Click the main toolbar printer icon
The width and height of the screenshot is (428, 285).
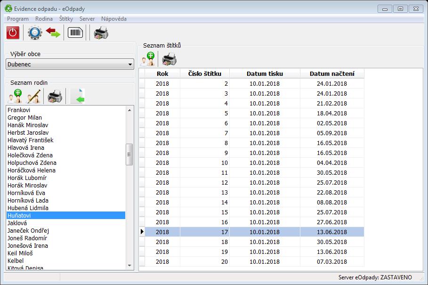click(101, 33)
